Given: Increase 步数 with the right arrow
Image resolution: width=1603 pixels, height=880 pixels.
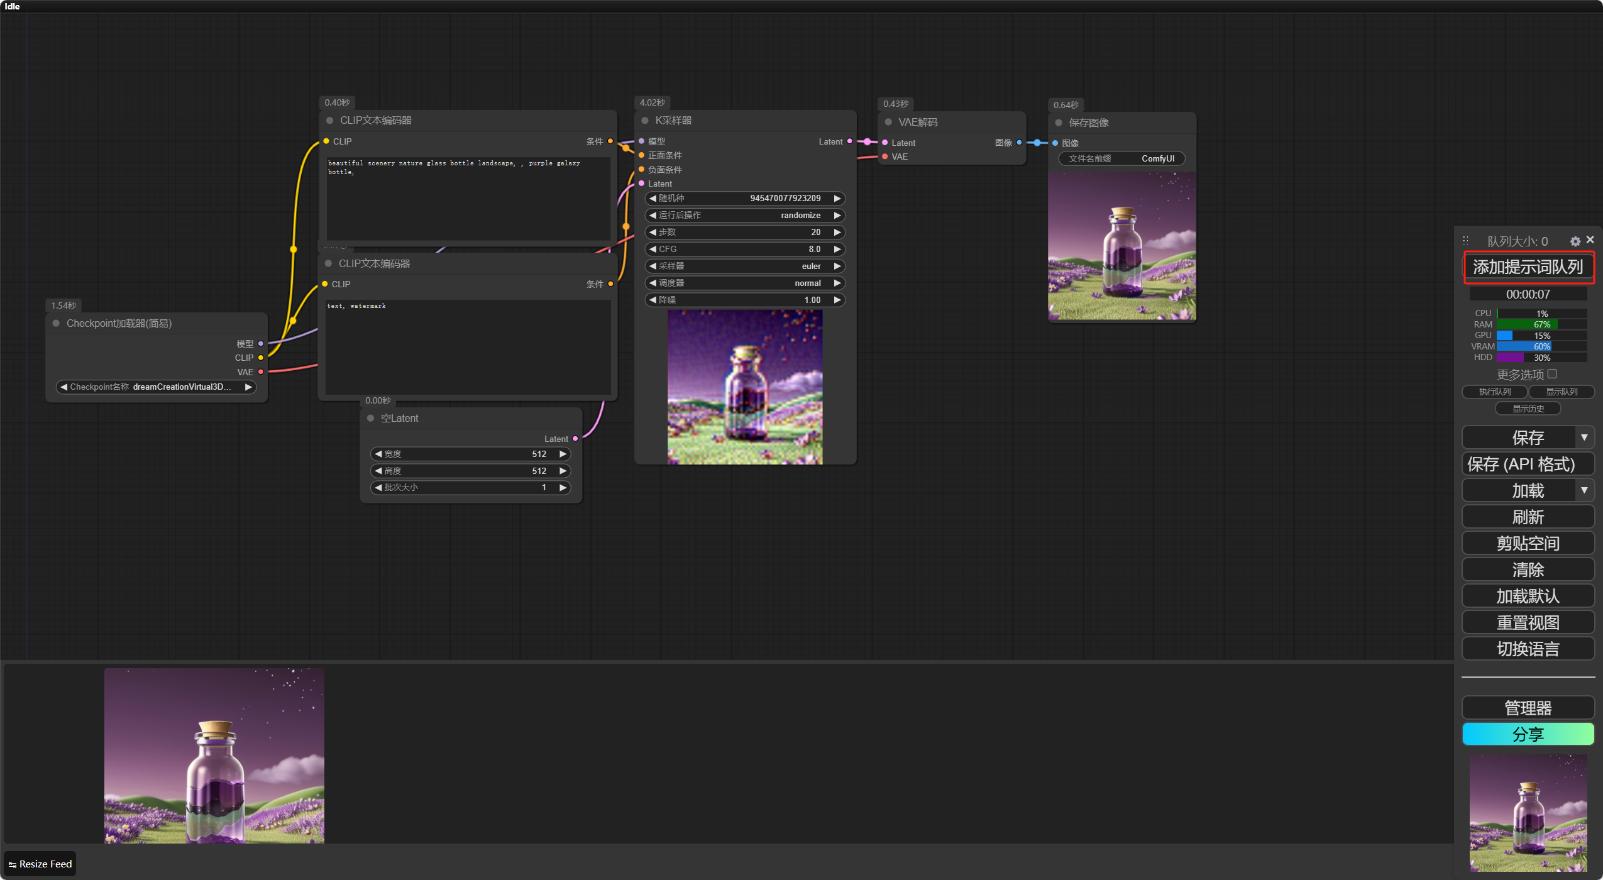Looking at the screenshot, I should [837, 233].
